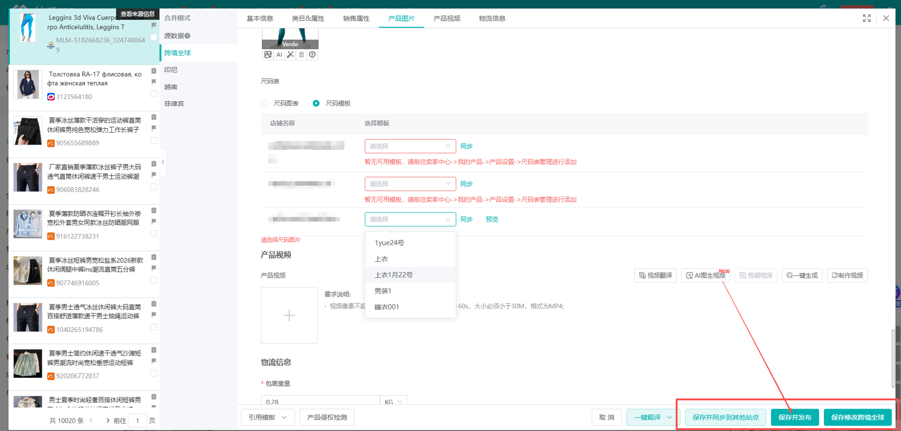This screenshot has height=431, width=901.
Task: Click 预览 link for third store
Action: [492, 219]
